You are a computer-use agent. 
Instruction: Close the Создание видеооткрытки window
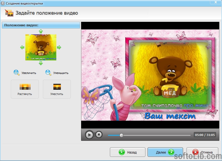pos(216,2)
